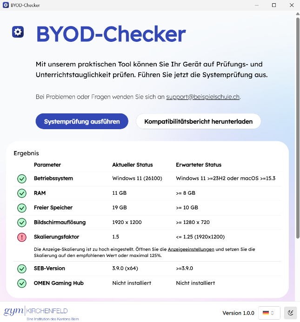Open the German flag language dropdown
Viewport: 300px width, 322px height.
(268, 313)
